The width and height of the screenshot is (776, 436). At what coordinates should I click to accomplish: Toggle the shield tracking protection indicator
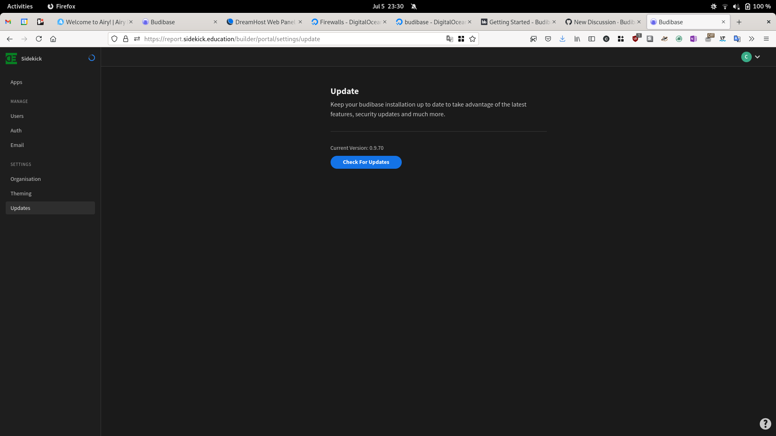coord(114,39)
